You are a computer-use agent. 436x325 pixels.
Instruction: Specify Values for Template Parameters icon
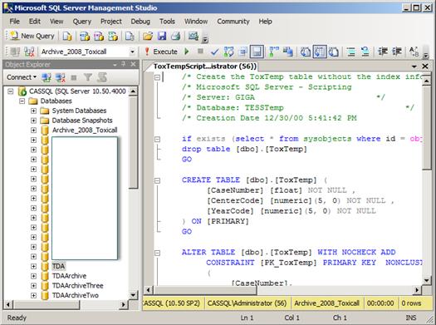(414, 52)
